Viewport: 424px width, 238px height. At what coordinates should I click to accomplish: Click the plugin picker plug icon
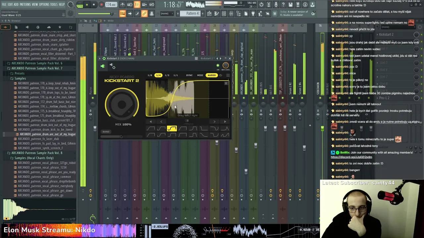click(253, 14)
